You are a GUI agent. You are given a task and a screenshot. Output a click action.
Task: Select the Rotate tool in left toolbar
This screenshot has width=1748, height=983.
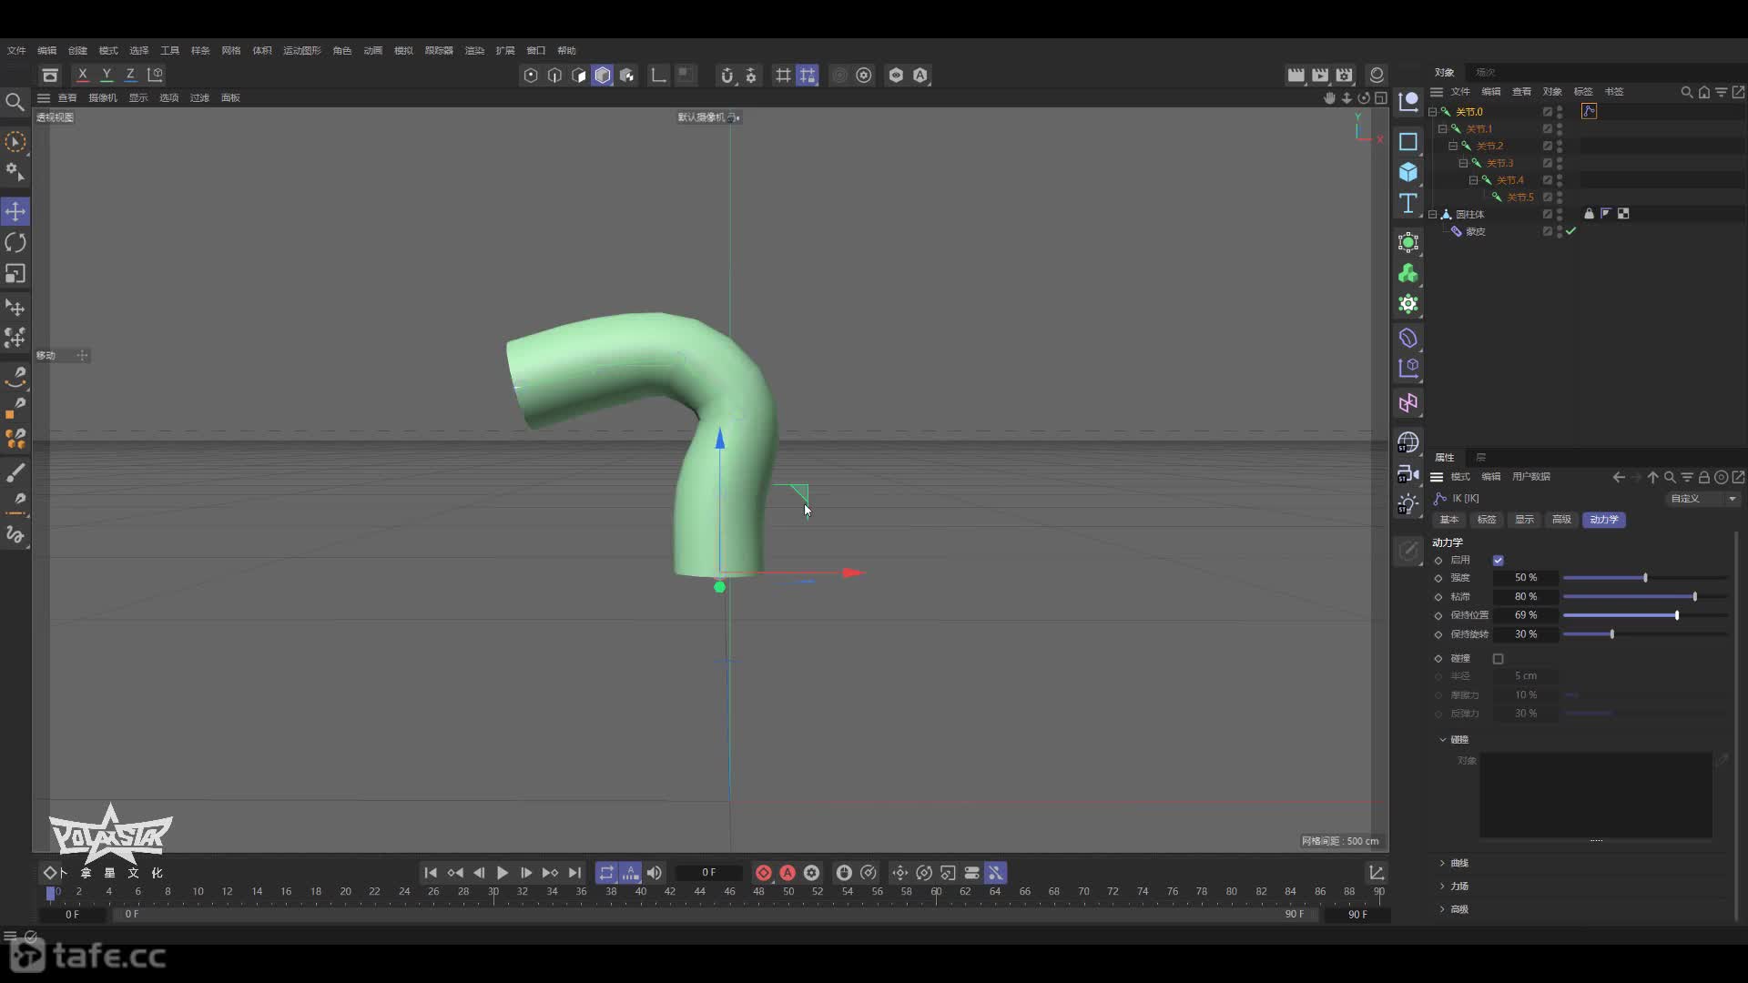pyautogui.click(x=15, y=242)
